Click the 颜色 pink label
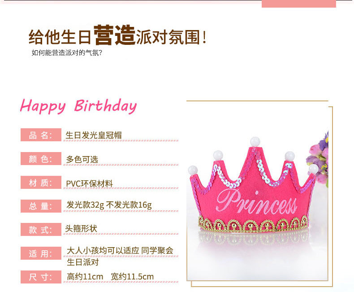This screenshot has width=354, height=292. point(41,158)
